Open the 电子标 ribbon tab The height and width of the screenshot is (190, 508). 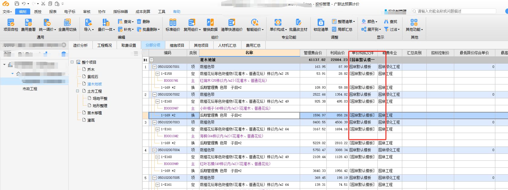coord(70,12)
